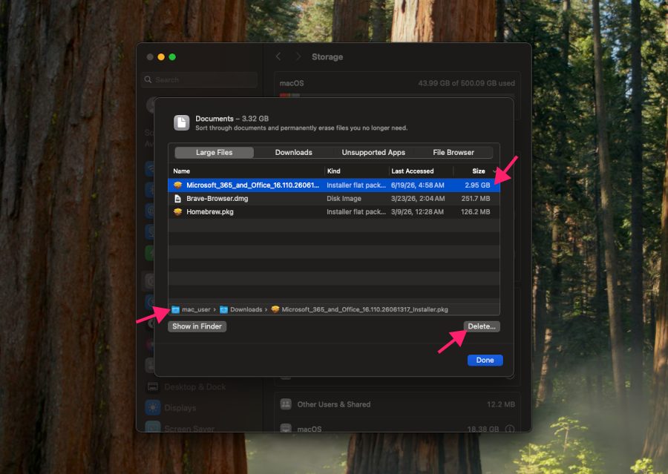Click the Disk Image kind cell
Image resolution: width=668 pixels, height=474 pixels.
tap(344, 199)
